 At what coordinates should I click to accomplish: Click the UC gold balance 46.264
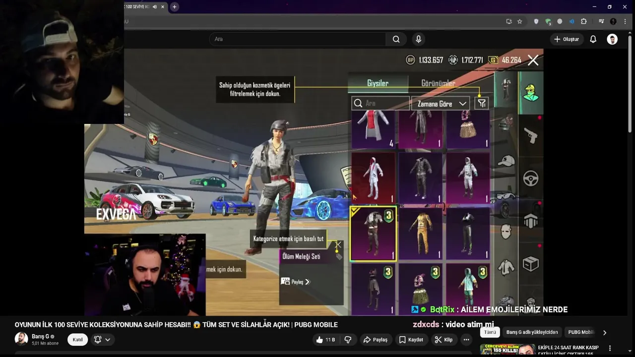[505, 60]
